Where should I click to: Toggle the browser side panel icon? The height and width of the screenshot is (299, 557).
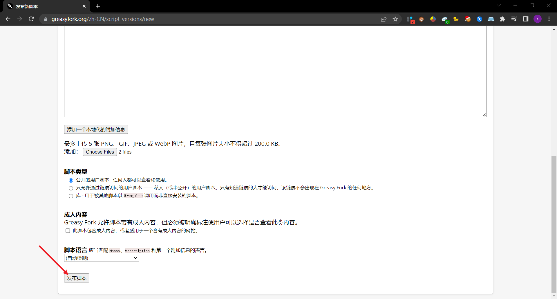(x=526, y=19)
